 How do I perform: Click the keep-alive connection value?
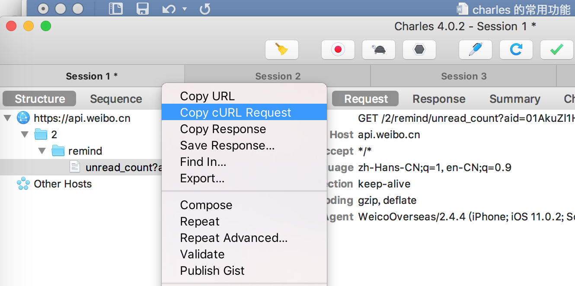[384, 184]
